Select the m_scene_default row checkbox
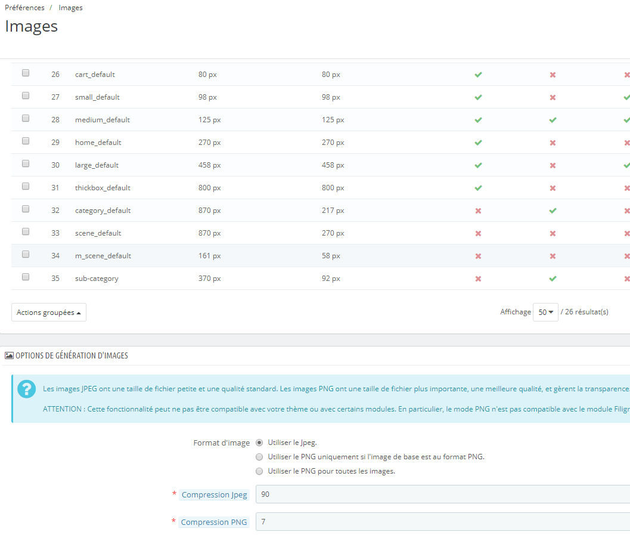630x535 pixels. pos(26,254)
